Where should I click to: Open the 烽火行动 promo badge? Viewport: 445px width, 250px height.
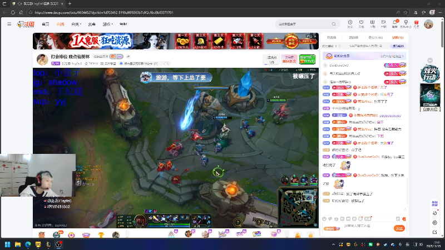pyautogui.click(x=430, y=74)
